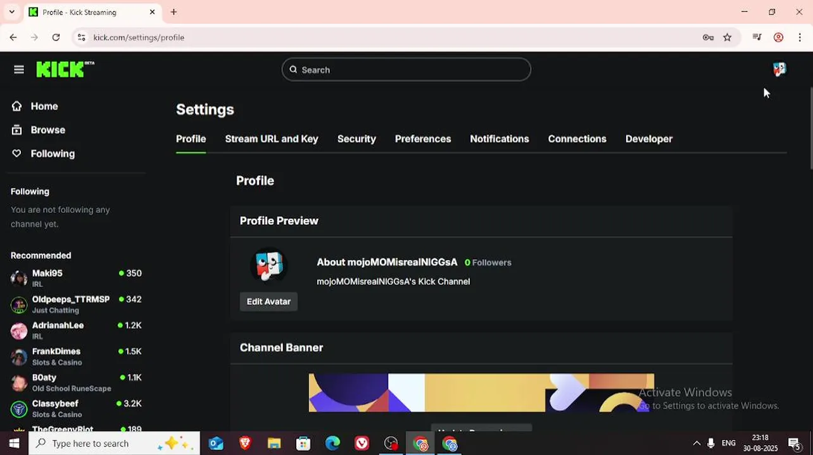Click the profile preview avatar image
The image size is (813, 455).
[268, 266]
